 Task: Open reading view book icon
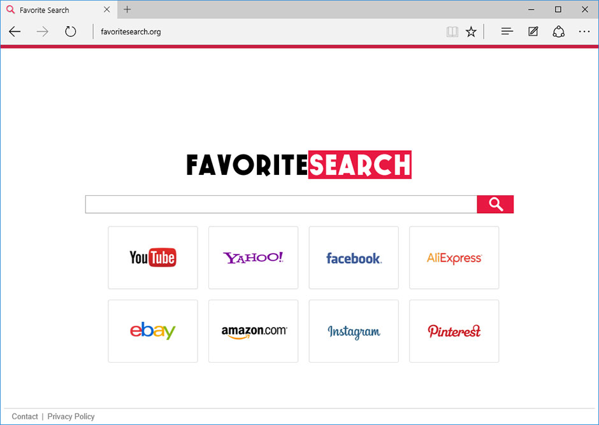452,32
